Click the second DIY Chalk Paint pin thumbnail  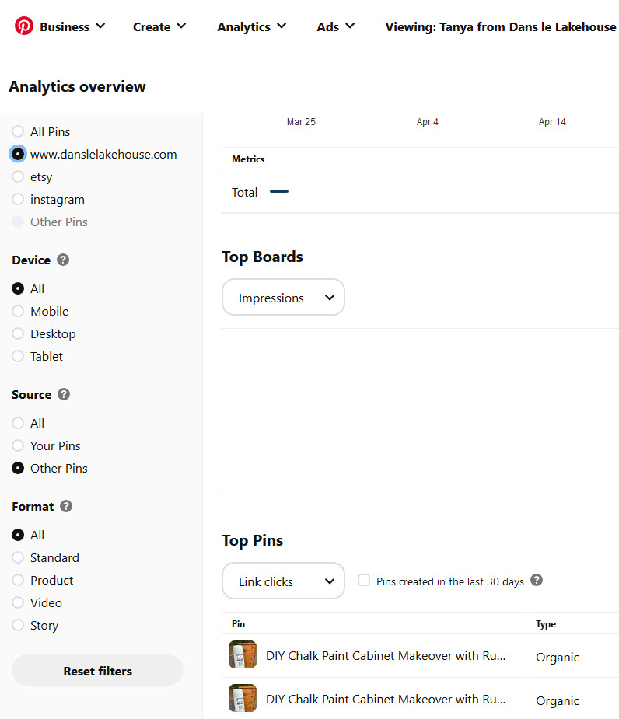[x=243, y=700]
